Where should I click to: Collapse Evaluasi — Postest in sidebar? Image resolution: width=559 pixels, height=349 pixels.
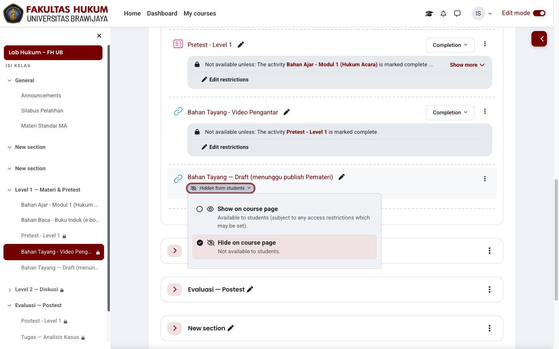pos(10,306)
